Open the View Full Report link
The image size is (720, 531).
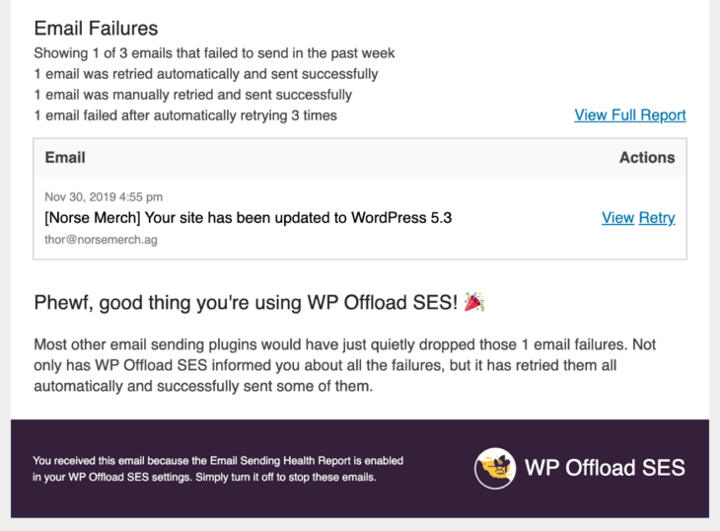coord(630,114)
